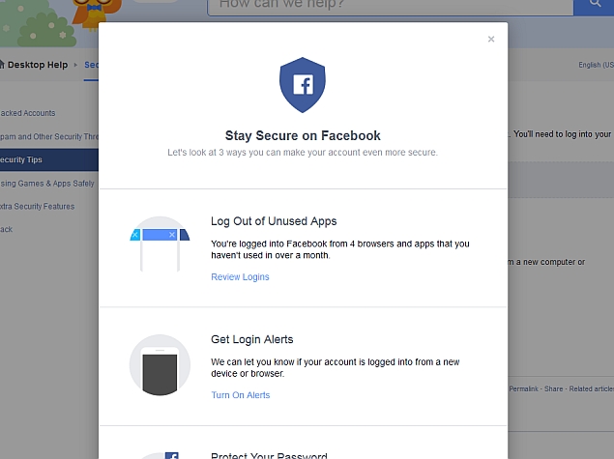The image size is (614, 459).
Task: Close the Stay Secure on Facebook dialog
Action: tap(491, 39)
